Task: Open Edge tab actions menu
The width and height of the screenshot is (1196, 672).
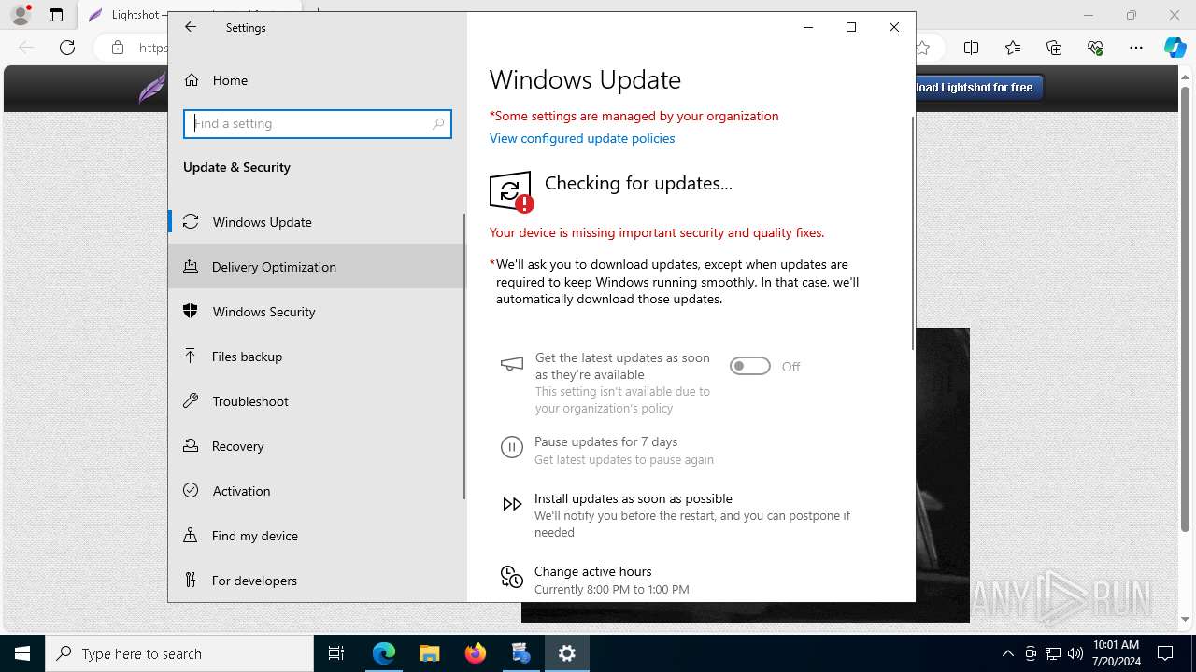Action: tap(56, 15)
